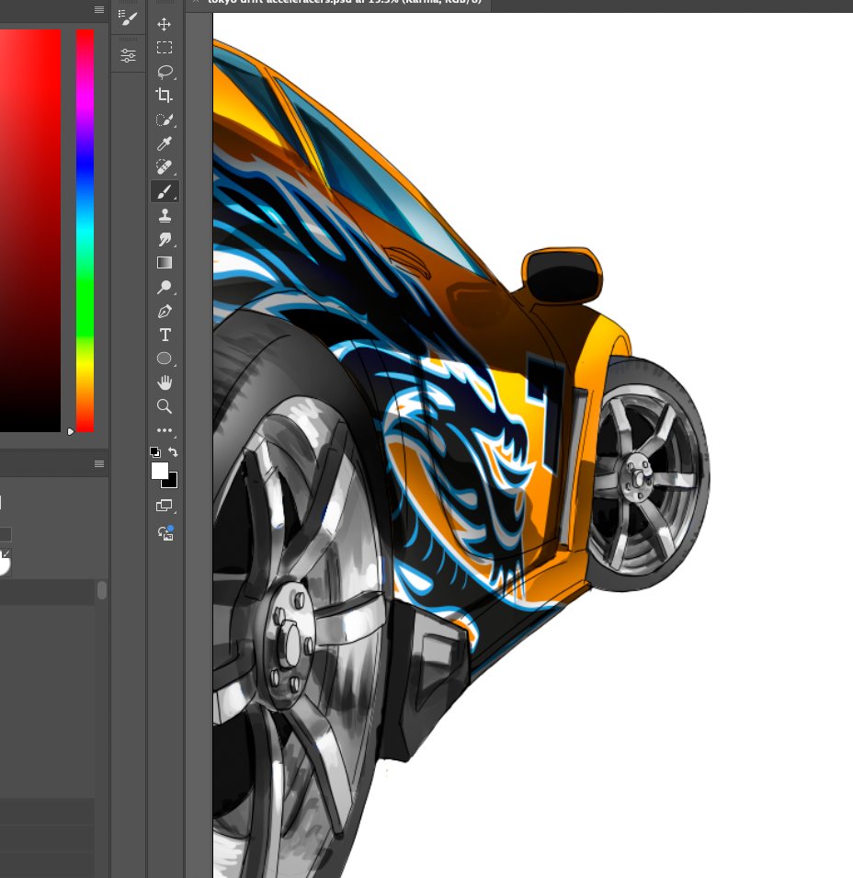This screenshot has width=853, height=878.
Task: Select the Lasso tool
Action: 165,72
